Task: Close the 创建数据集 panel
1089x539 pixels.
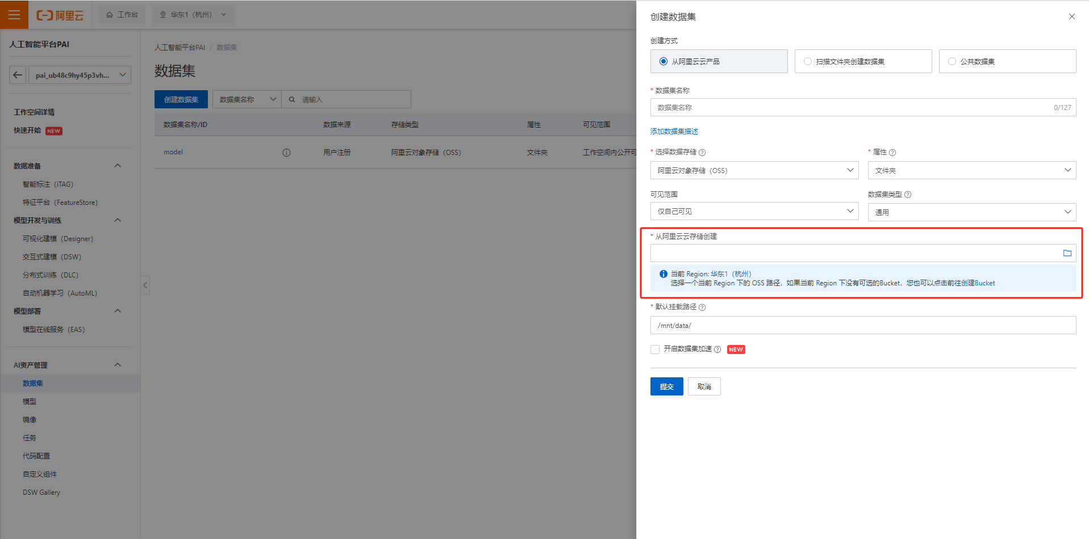Action: pos(1072,16)
